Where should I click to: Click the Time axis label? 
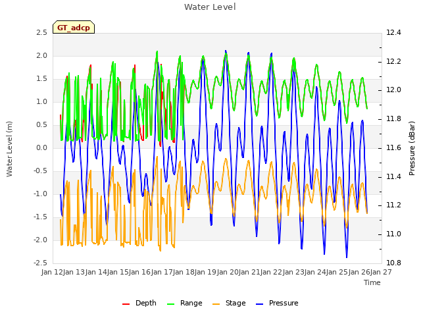[x=372, y=282]
